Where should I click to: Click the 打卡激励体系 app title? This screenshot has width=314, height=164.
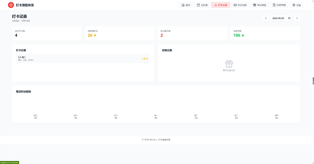(x=25, y=5)
